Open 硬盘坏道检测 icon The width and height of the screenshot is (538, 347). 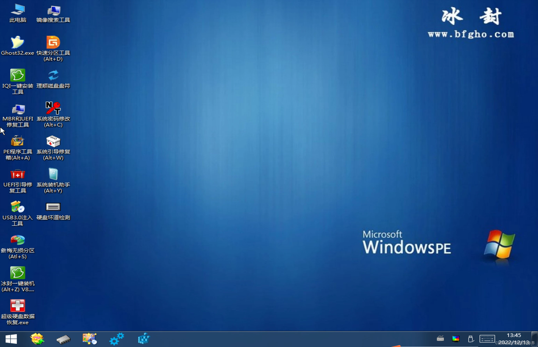pyautogui.click(x=53, y=211)
